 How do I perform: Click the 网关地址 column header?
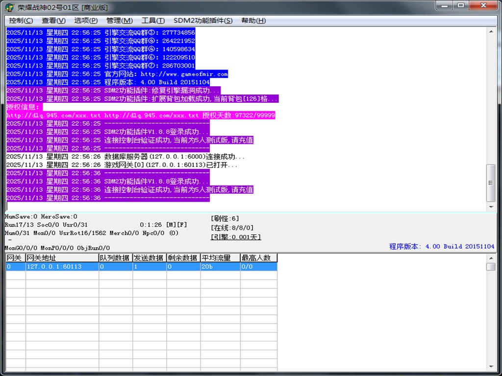click(x=62, y=258)
